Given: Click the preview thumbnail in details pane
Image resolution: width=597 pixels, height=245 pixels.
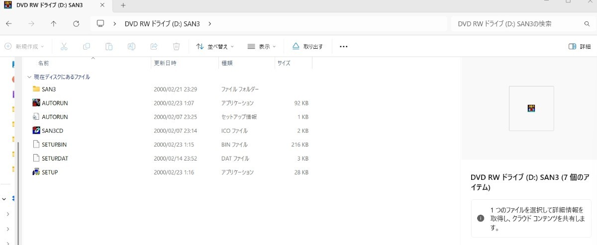Looking at the screenshot, I should click(x=531, y=108).
